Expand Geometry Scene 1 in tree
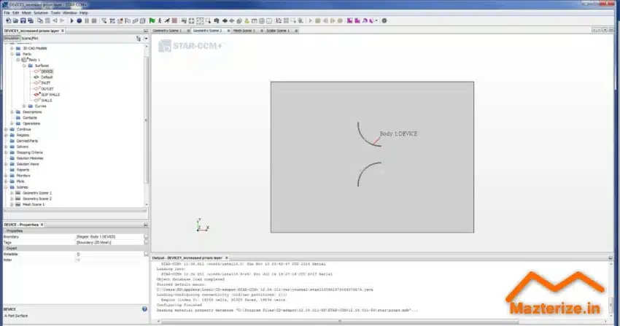Screen dimensions: 620x326 point(12,193)
